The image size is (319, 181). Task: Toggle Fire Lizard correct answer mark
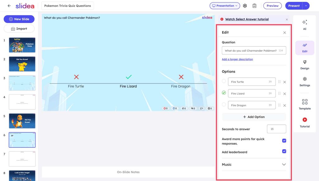pyautogui.click(x=224, y=93)
